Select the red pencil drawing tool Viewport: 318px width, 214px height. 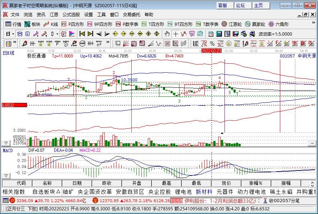24,44
